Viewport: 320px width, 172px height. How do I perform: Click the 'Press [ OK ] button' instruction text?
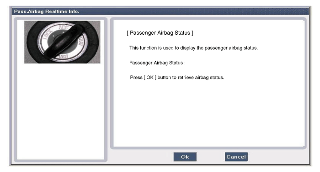click(177, 78)
